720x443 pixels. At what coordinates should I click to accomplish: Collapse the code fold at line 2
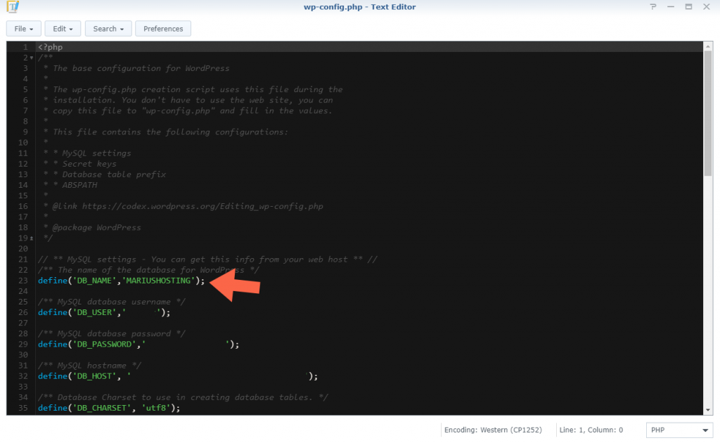point(31,57)
